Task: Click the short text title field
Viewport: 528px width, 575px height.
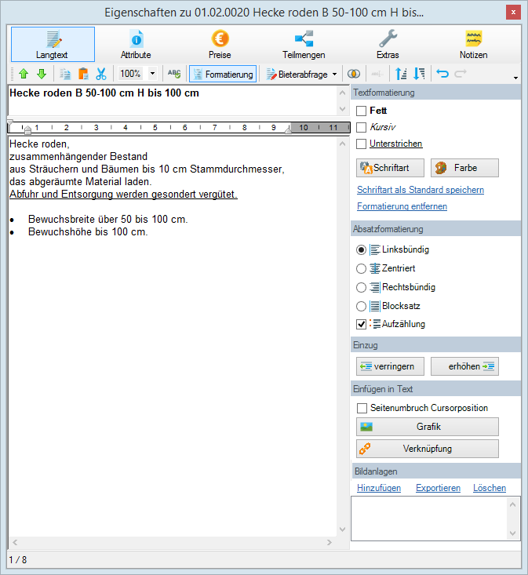Action: [x=173, y=100]
